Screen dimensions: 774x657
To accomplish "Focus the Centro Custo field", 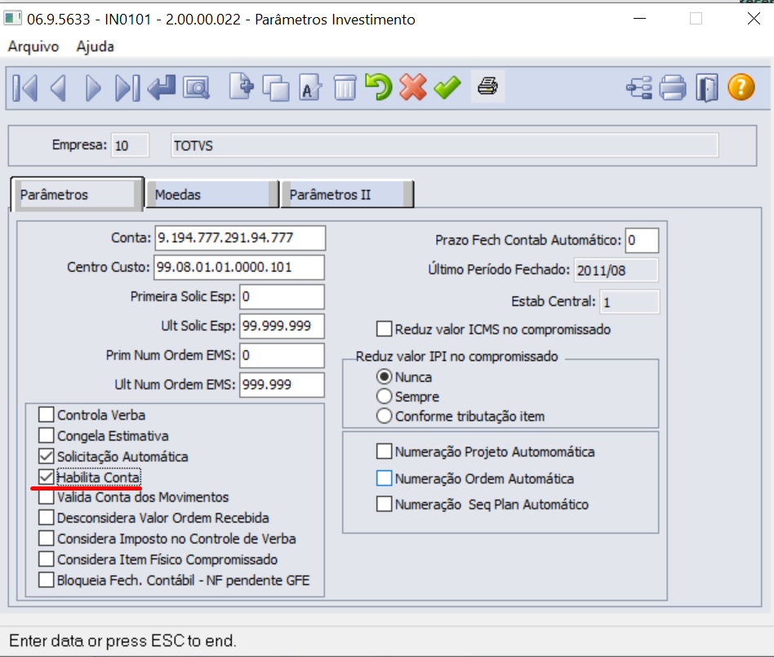I will (x=239, y=267).
